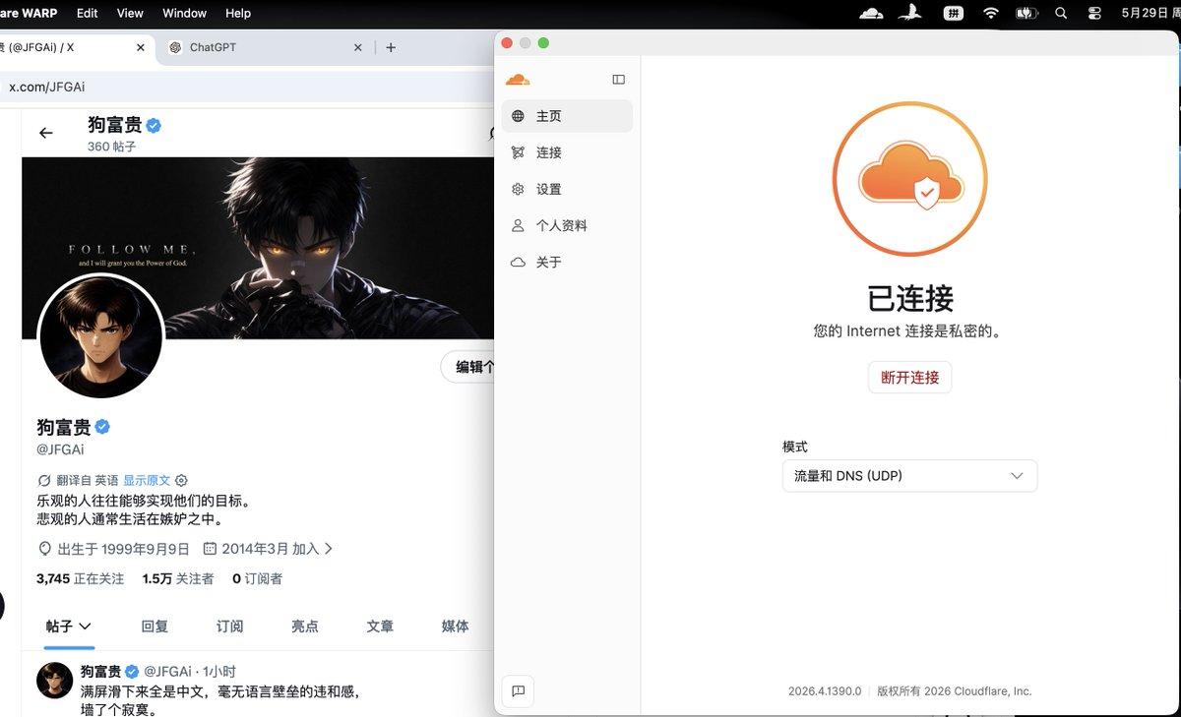Switch to the 媒体 tab
Screen dimensions: 1181x717
(455, 627)
